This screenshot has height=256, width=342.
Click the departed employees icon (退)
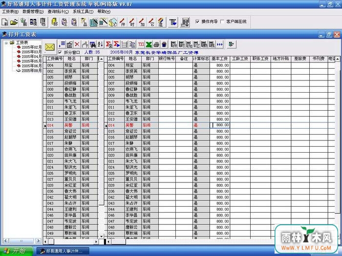(74, 22)
